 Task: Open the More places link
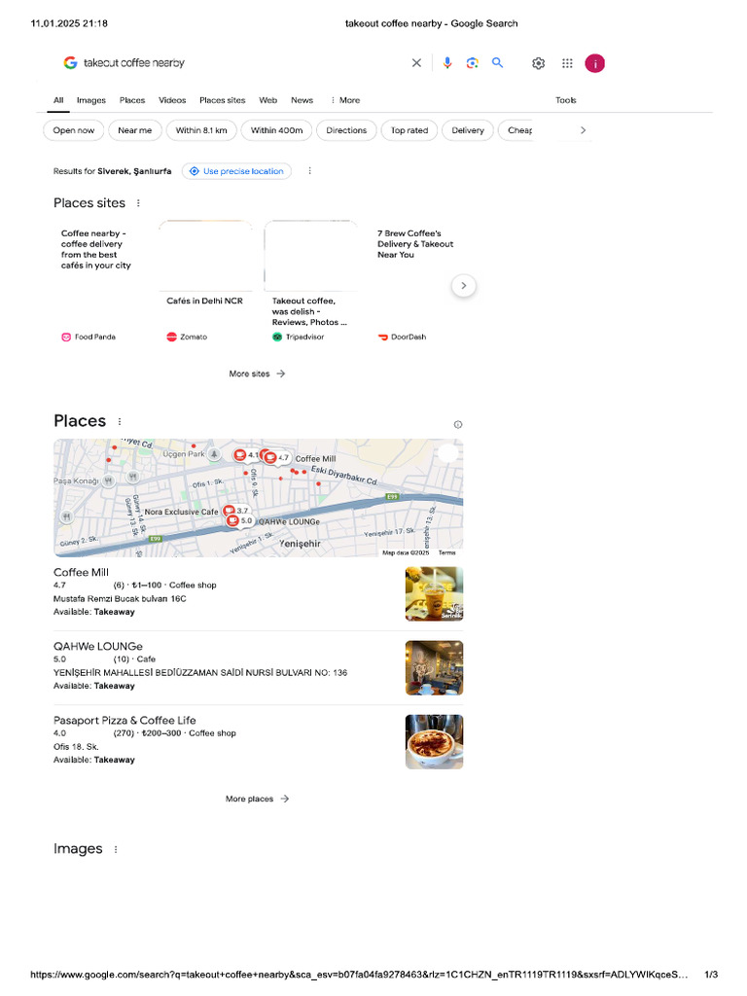(x=257, y=799)
